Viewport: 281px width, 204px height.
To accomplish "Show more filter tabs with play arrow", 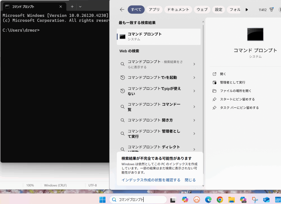I will click(247, 10).
